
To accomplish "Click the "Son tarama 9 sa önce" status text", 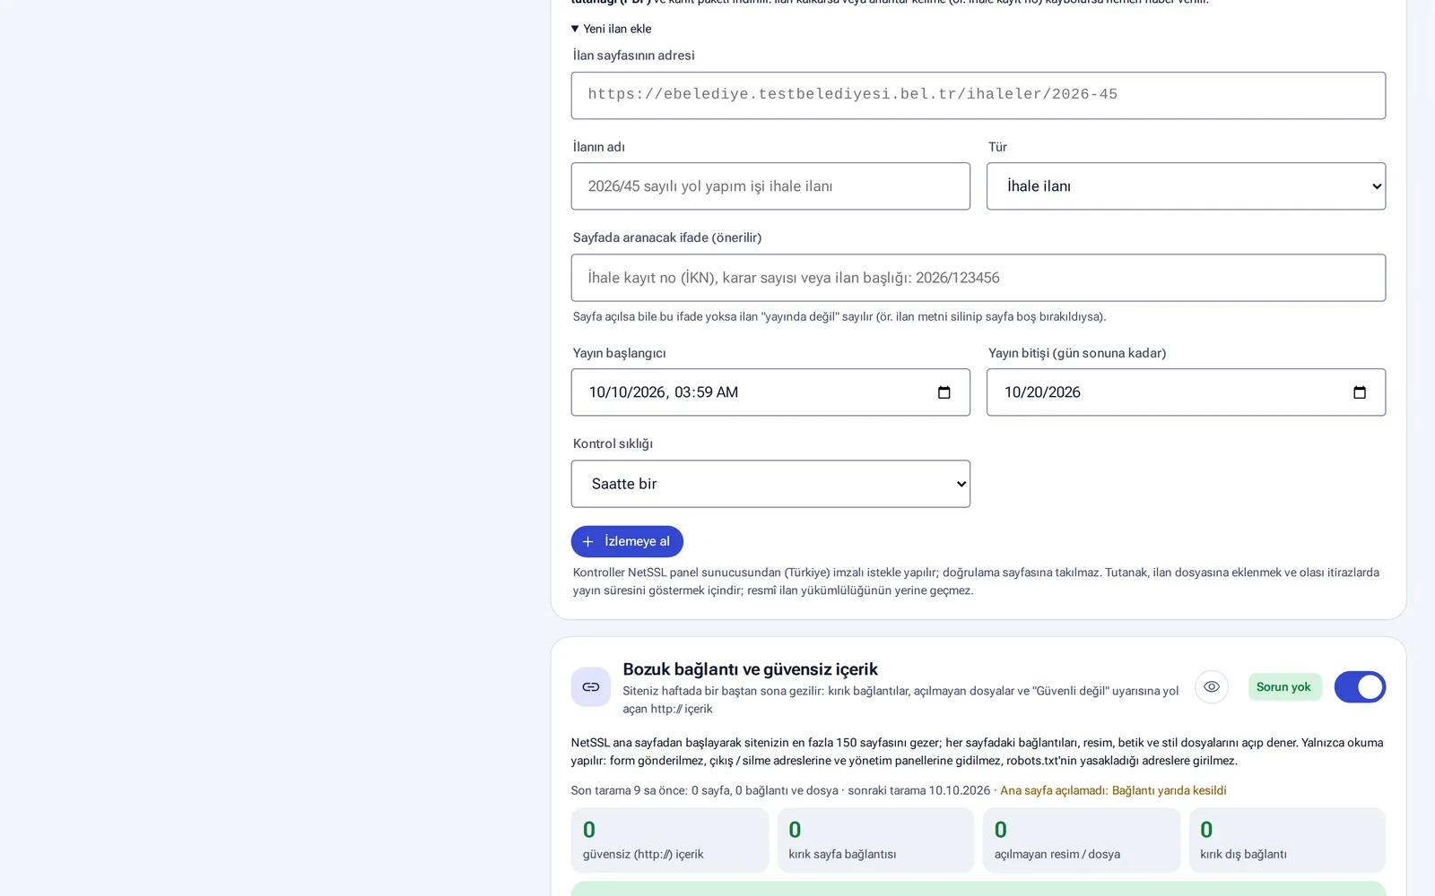I will point(629,790).
